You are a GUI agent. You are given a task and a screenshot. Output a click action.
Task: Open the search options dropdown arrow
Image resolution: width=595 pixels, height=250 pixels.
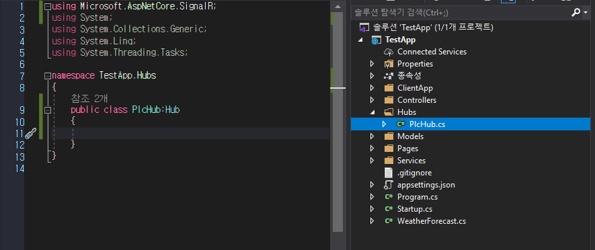[585, 13]
